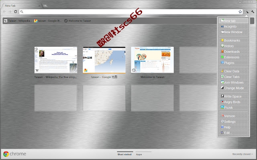Launch Picnik from menu

233,108
